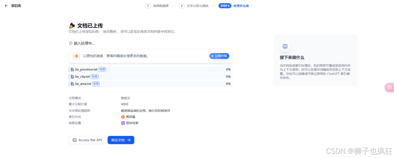Click the 最大分段长度 label

pos(78,104)
